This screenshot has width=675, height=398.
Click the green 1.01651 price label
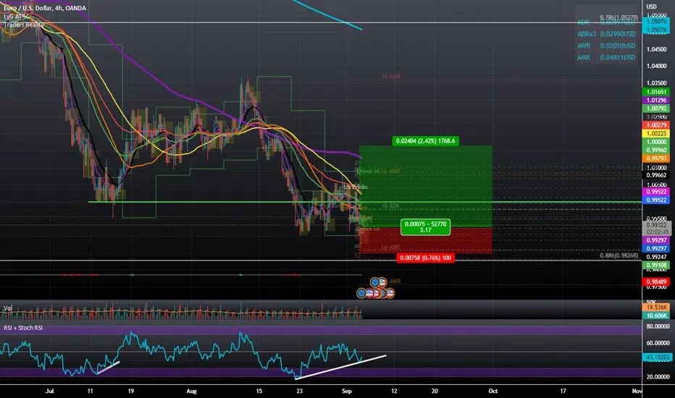click(655, 92)
